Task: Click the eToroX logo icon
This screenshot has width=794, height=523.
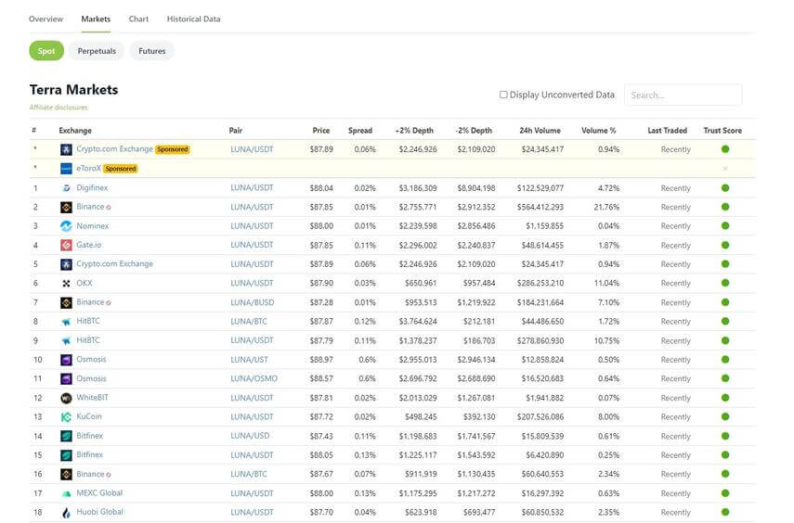Action: (66, 169)
